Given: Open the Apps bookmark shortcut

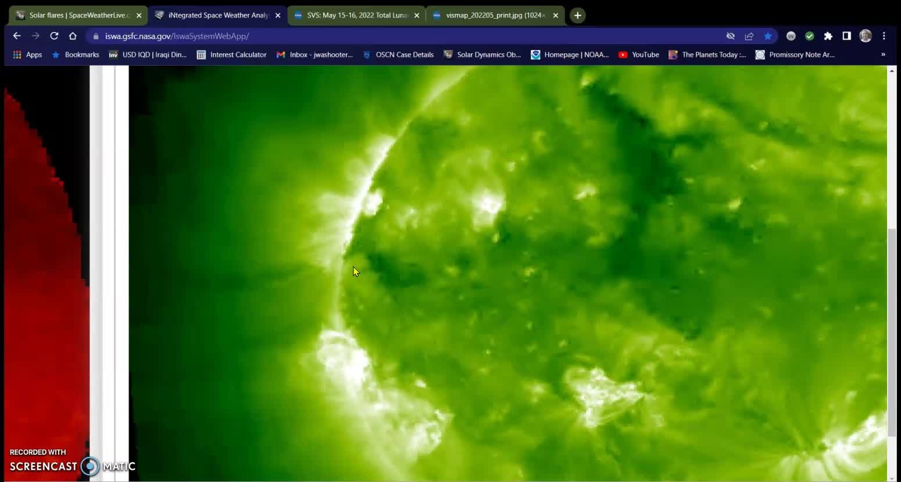Looking at the screenshot, I should [27, 55].
